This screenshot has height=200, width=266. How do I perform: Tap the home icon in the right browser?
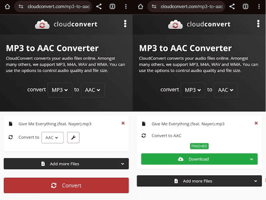pos(141,7)
